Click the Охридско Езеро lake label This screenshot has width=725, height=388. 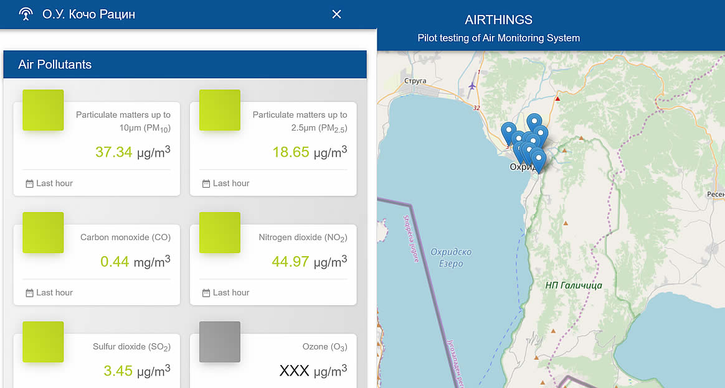[451, 258]
